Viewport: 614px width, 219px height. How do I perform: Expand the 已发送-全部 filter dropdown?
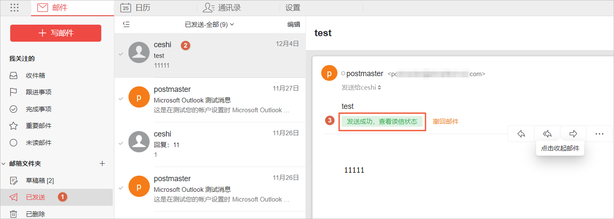[x=209, y=25]
